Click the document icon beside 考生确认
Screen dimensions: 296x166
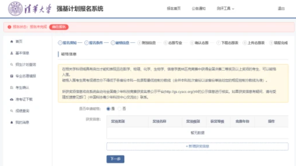tap(12, 87)
